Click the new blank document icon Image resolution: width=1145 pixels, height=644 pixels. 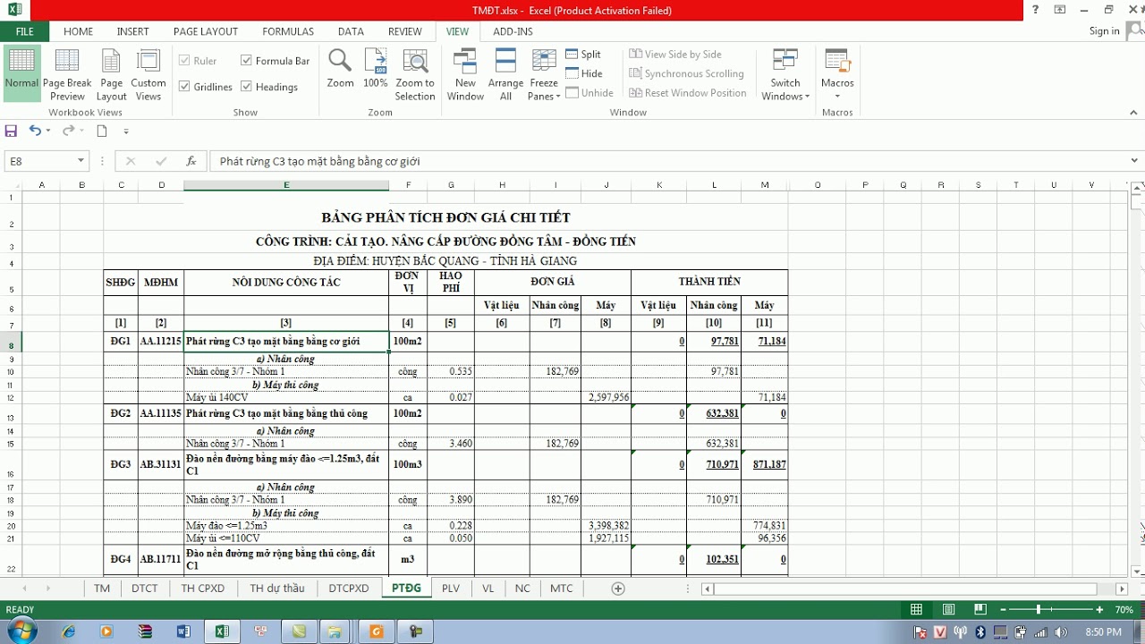coord(102,131)
